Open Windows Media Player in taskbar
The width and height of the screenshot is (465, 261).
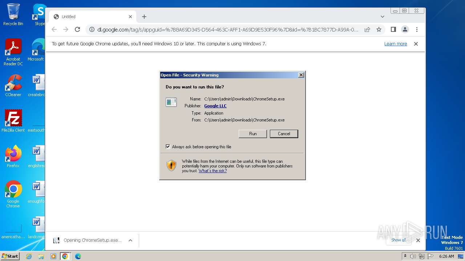click(x=53, y=256)
